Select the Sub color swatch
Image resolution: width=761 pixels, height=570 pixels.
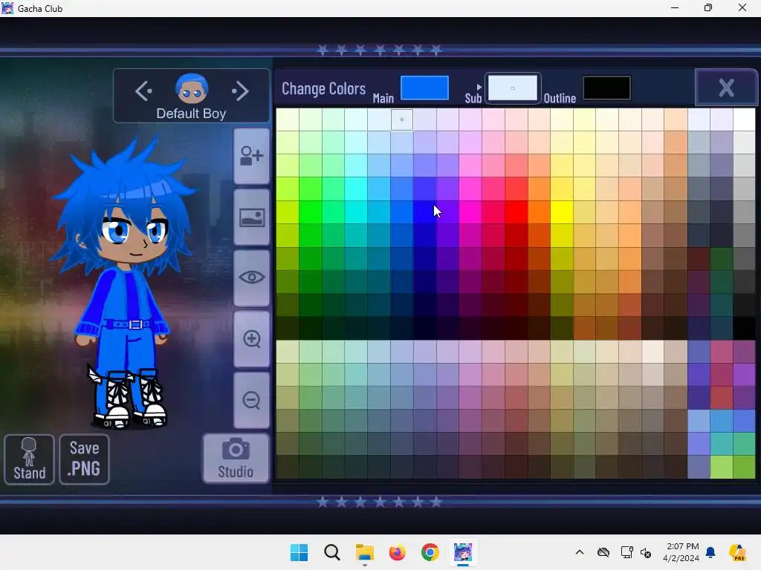(513, 88)
